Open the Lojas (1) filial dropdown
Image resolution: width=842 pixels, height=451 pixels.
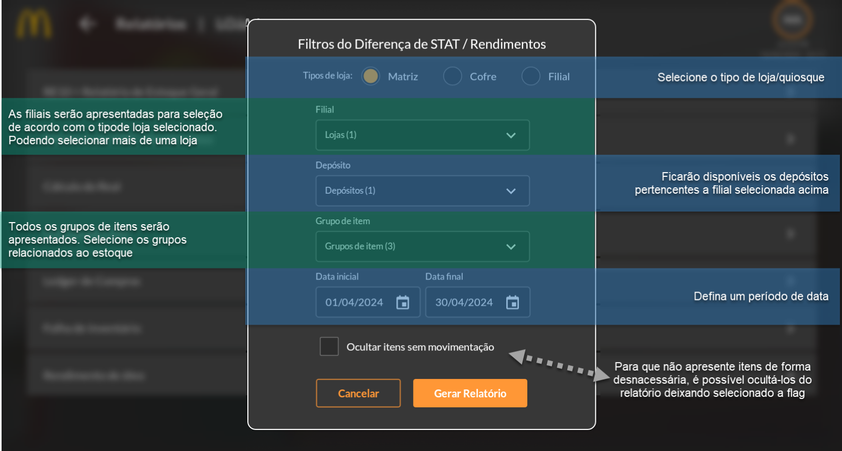(x=423, y=135)
